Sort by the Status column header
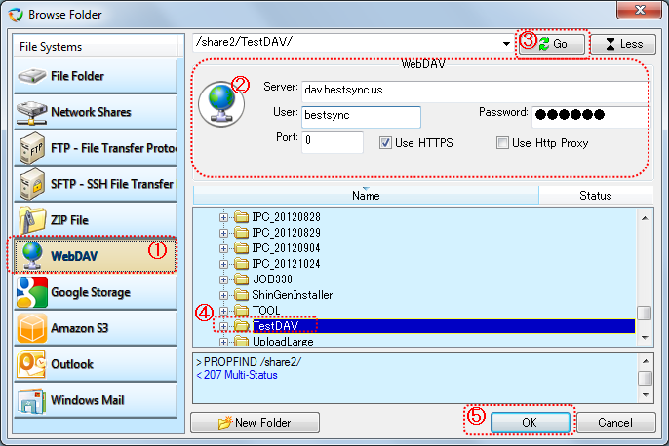This screenshot has width=669, height=446. click(x=596, y=196)
